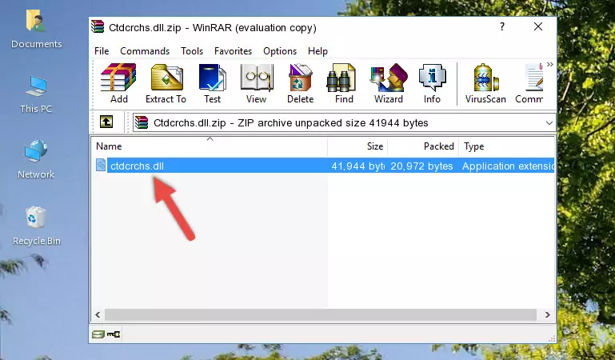This screenshot has width=615, height=360.
Task: Go up one folder level
Action: click(x=106, y=122)
